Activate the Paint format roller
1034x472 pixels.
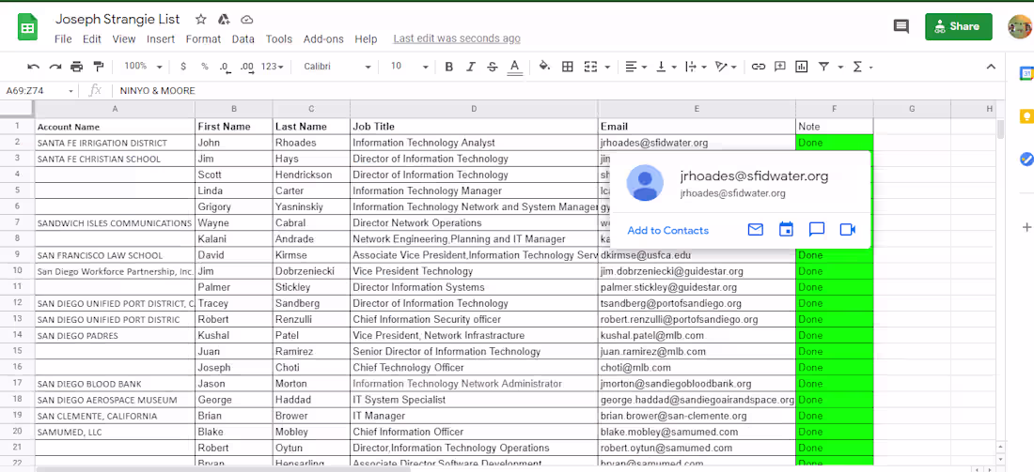tap(99, 67)
